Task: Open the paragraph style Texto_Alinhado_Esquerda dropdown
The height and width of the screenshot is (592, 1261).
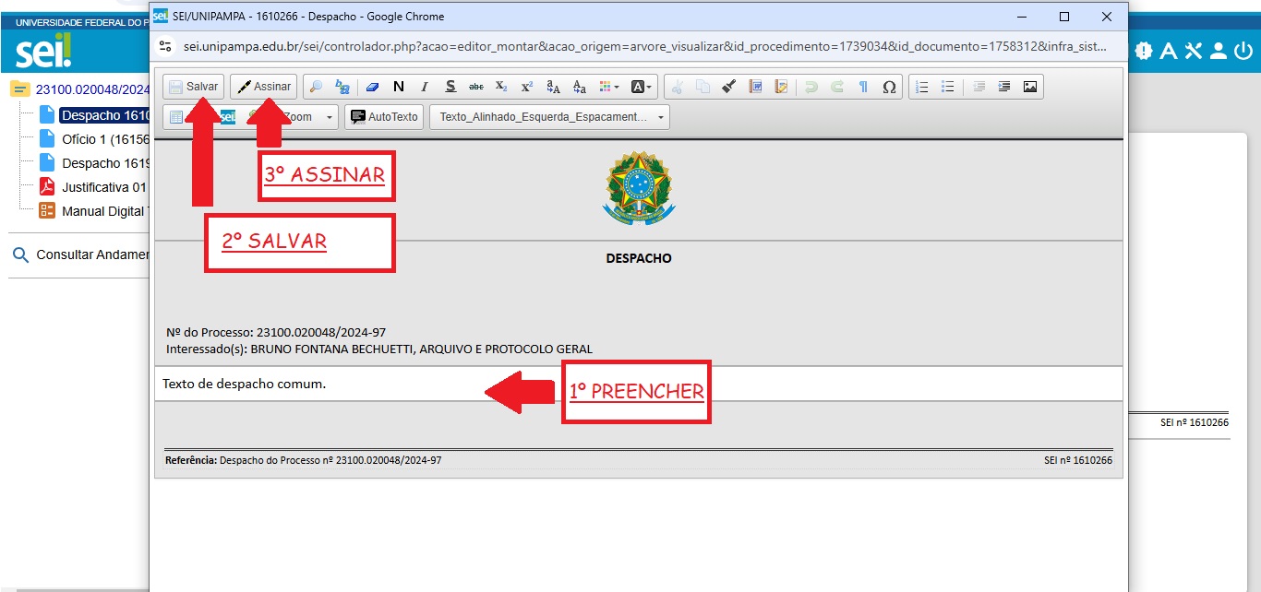Action: pos(549,117)
